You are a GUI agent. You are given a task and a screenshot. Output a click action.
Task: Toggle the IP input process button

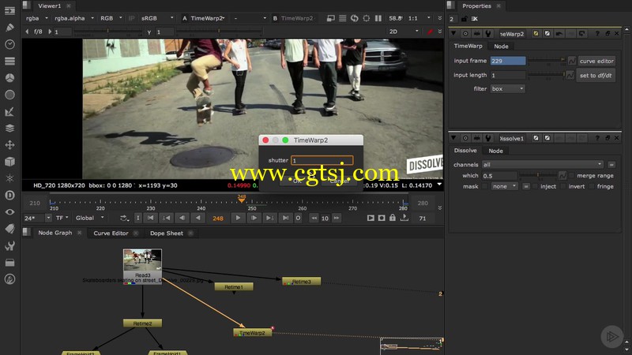131,18
